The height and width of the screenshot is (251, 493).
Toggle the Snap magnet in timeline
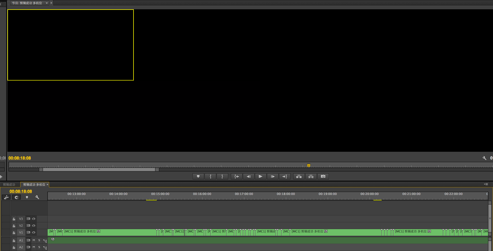[16, 197]
